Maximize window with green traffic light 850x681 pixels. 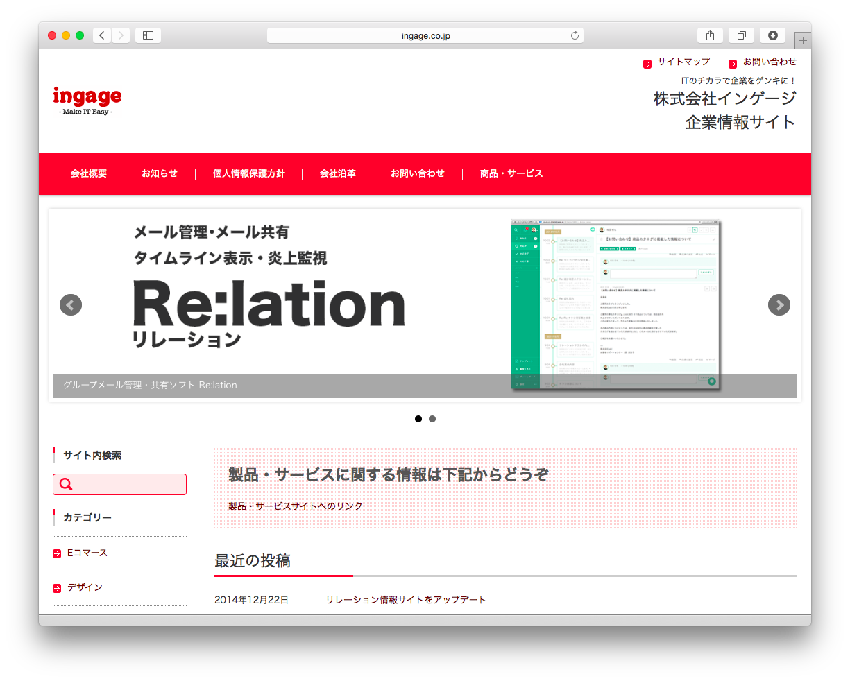(x=80, y=35)
